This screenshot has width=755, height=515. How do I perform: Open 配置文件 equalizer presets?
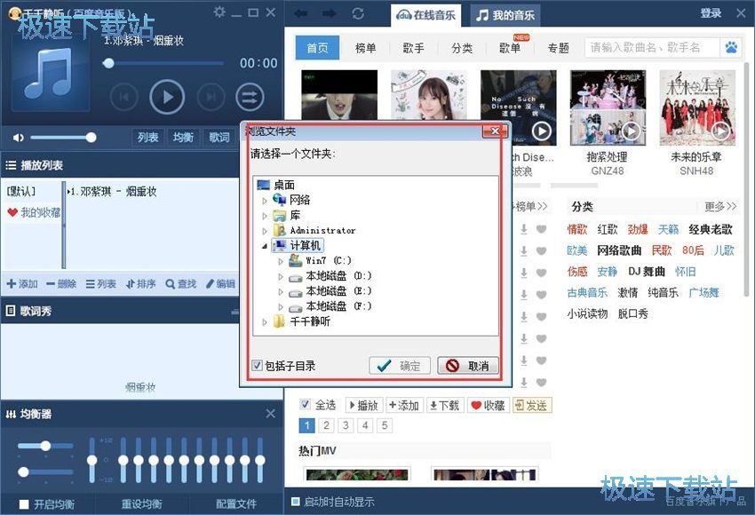pos(236,504)
